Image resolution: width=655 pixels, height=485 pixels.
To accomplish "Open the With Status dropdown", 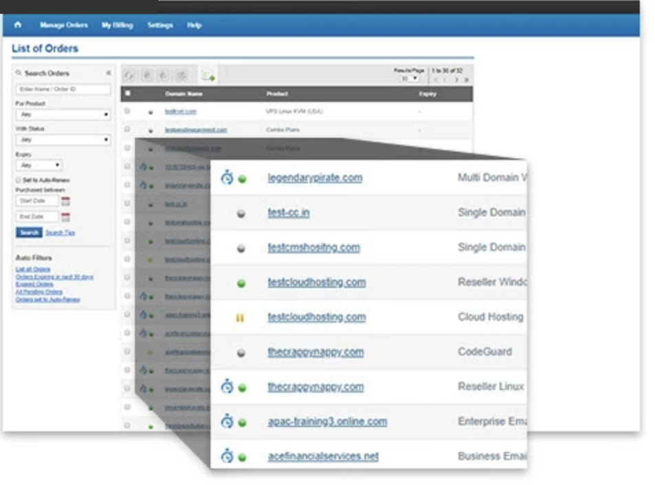I will click(x=63, y=140).
